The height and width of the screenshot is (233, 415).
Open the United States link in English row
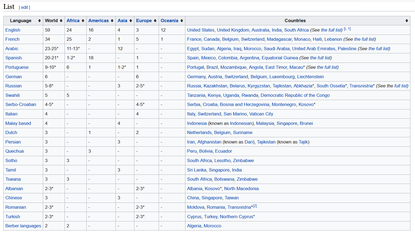tap(201, 30)
